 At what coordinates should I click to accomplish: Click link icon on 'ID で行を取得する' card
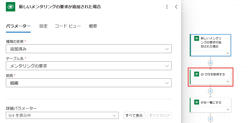tap(228, 82)
